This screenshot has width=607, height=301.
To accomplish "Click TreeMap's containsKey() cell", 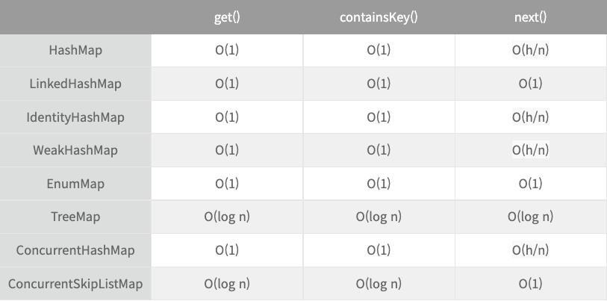I will (x=379, y=217).
